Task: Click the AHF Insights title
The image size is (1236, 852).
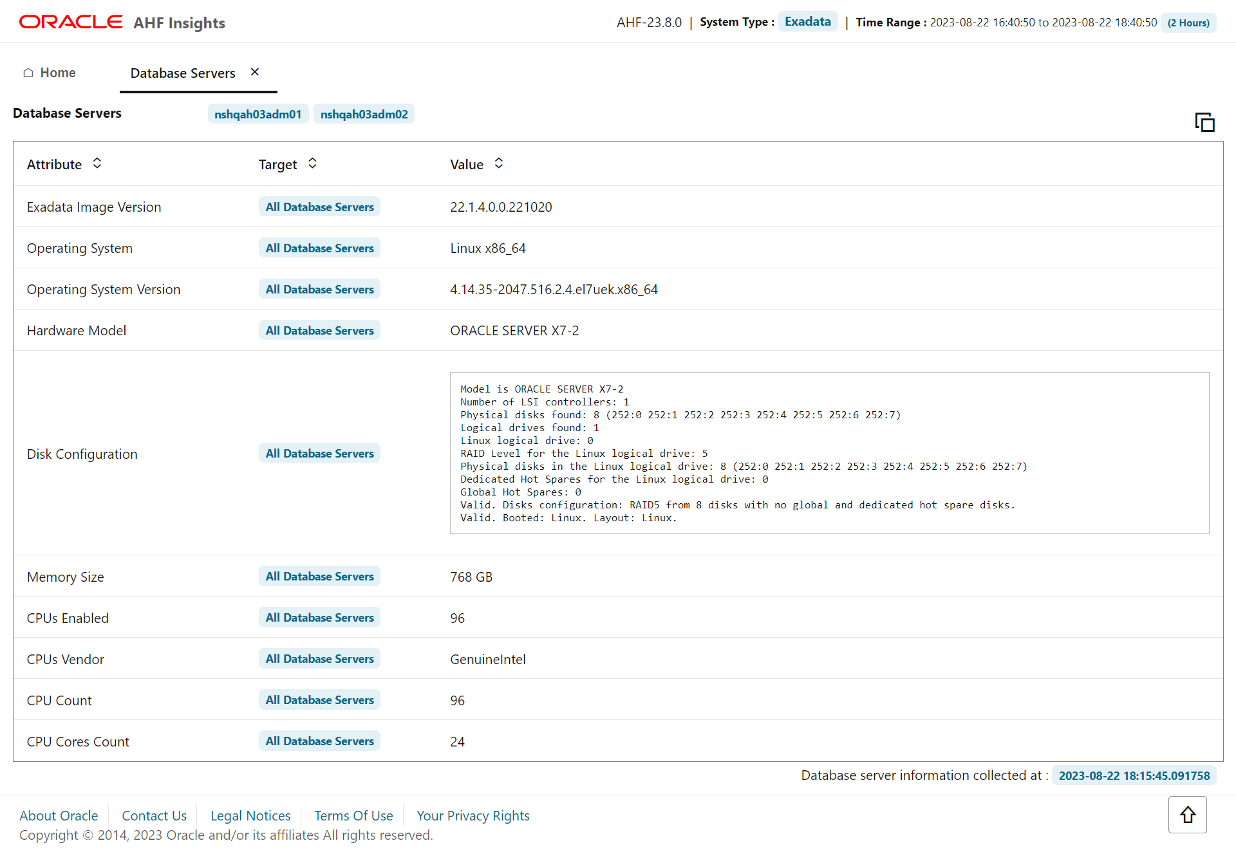Action: (x=179, y=23)
